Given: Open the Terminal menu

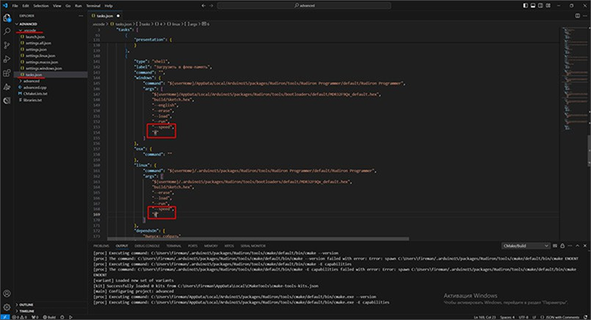Looking at the screenshot, I should (93, 5).
